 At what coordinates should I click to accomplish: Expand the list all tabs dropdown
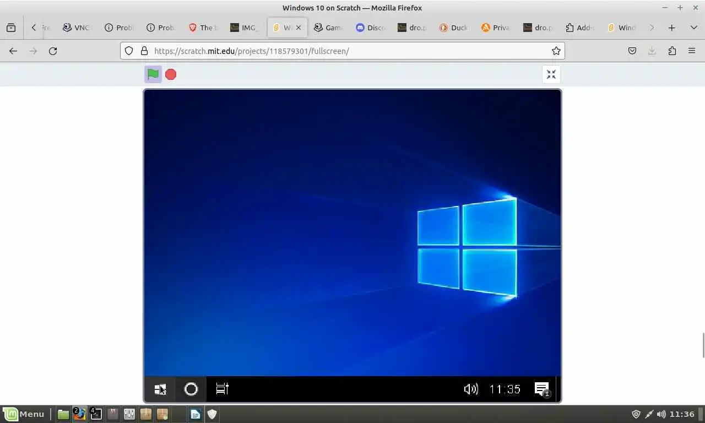[694, 28]
